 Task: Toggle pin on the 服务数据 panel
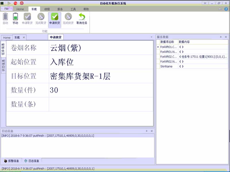pyautogui.click(x=221, y=37)
